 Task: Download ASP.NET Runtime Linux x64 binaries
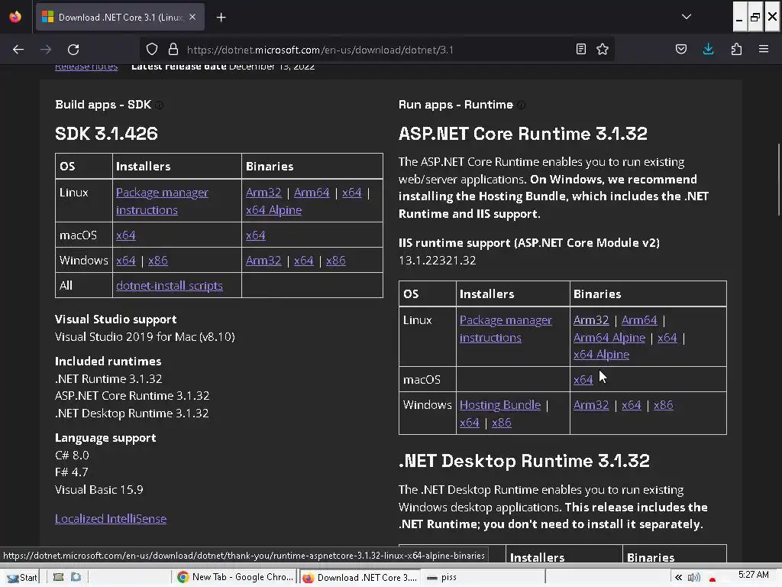click(667, 338)
